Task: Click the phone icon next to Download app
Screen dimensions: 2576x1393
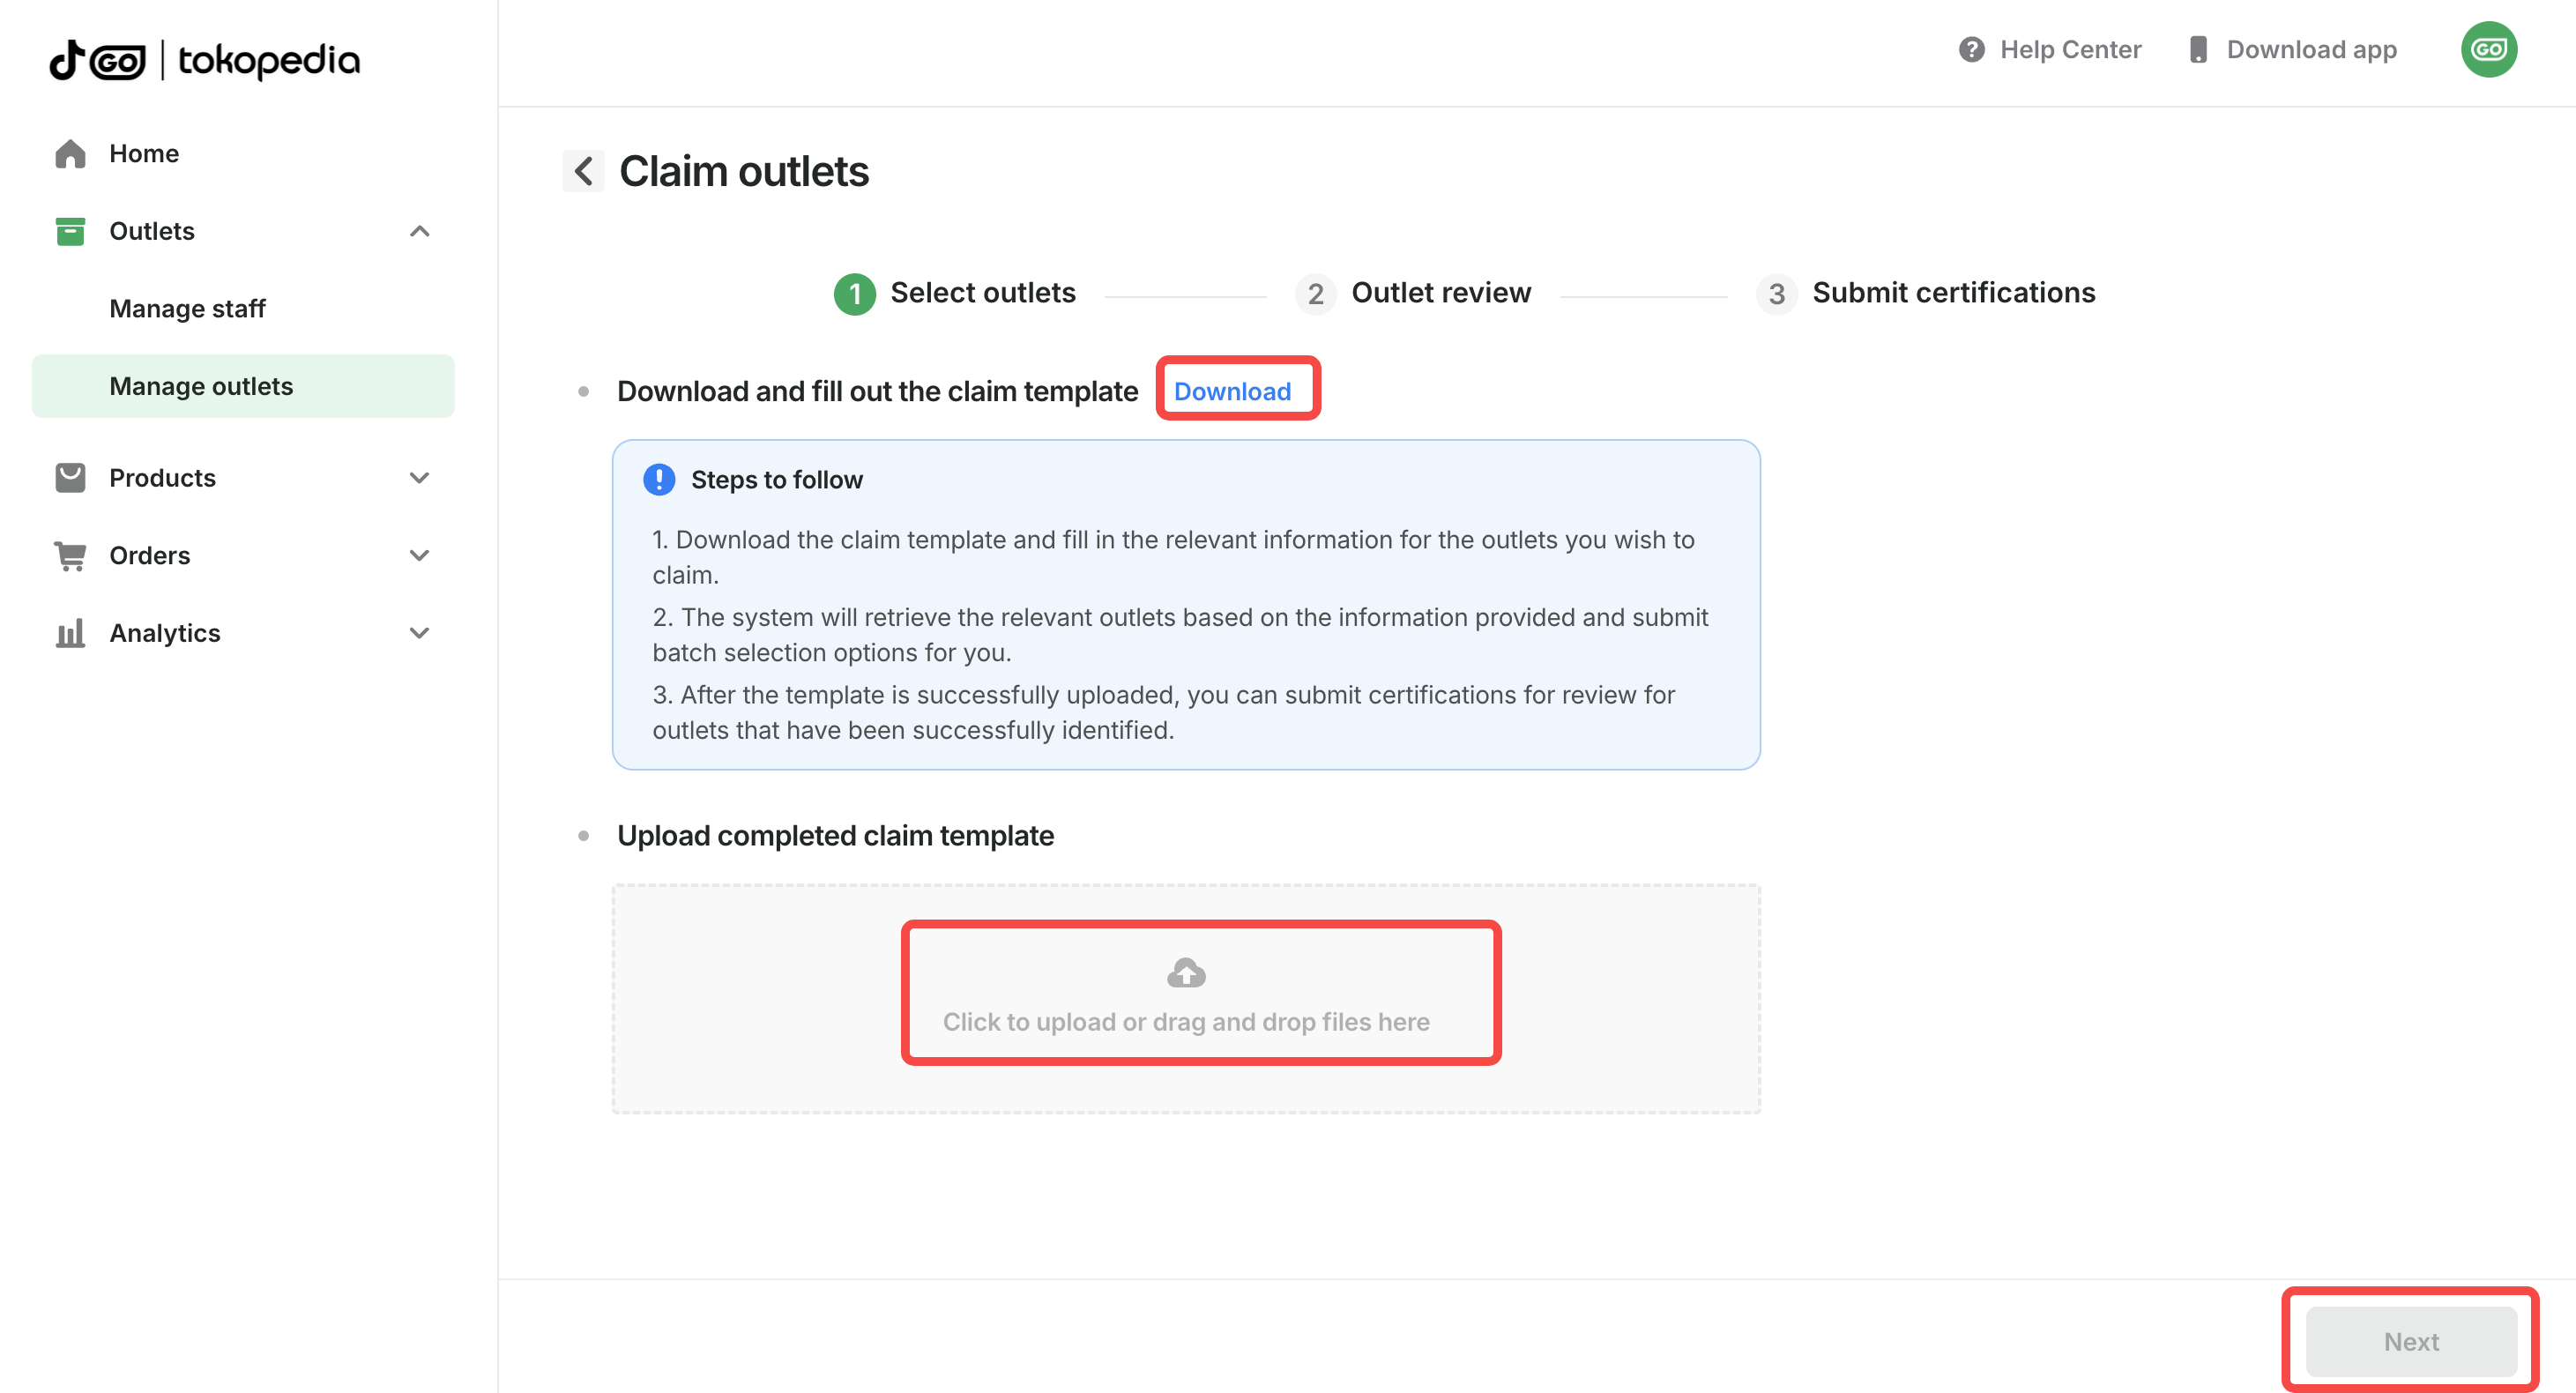Action: coord(2197,50)
